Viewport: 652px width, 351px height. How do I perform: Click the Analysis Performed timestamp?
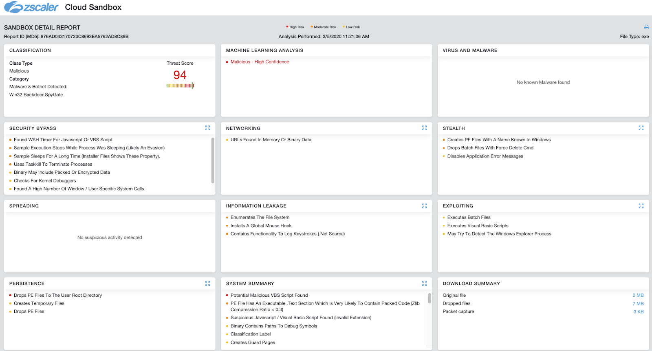(324, 37)
